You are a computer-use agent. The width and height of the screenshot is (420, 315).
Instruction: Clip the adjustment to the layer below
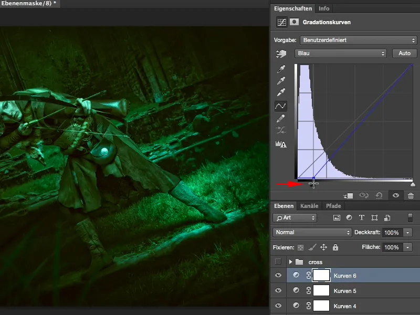349,196
